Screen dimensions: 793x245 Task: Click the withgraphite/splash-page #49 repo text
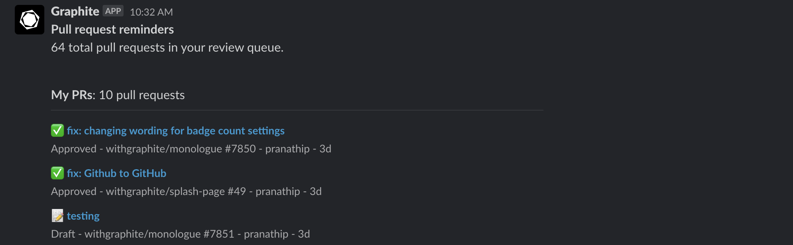click(x=176, y=191)
